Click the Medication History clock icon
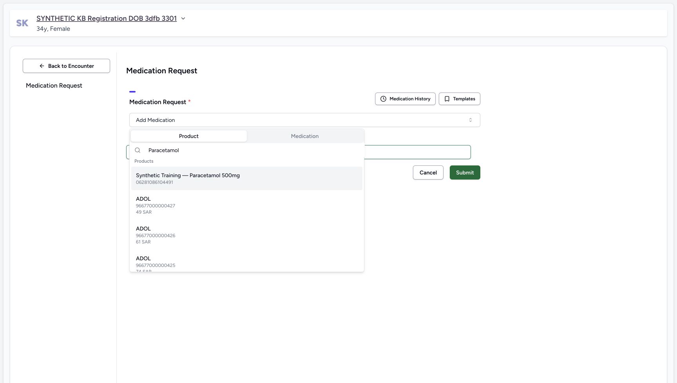The width and height of the screenshot is (677, 383). point(384,99)
